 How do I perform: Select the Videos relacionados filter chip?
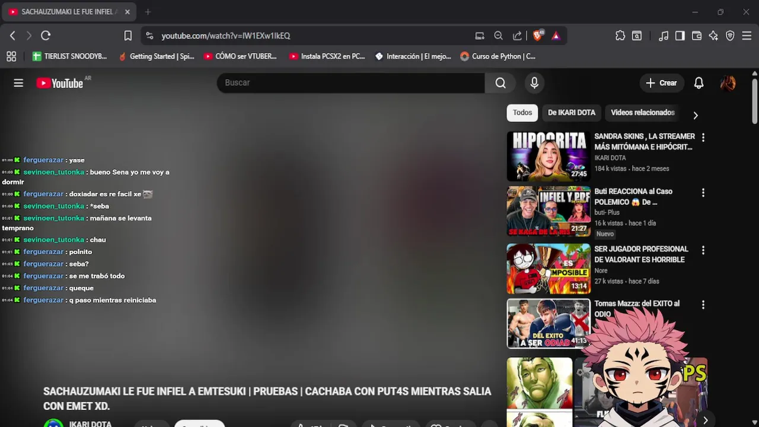[643, 112]
